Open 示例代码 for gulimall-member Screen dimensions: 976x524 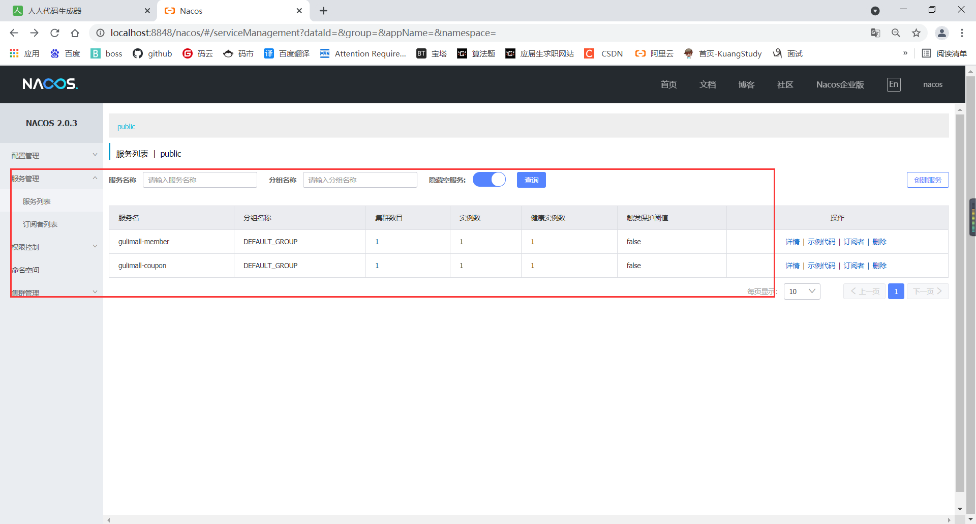(x=821, y=242)
